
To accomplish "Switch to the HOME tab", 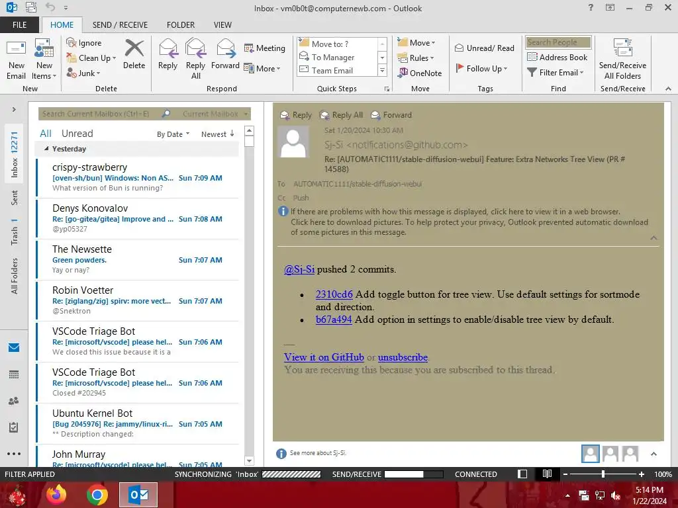I will pos(62,24).
